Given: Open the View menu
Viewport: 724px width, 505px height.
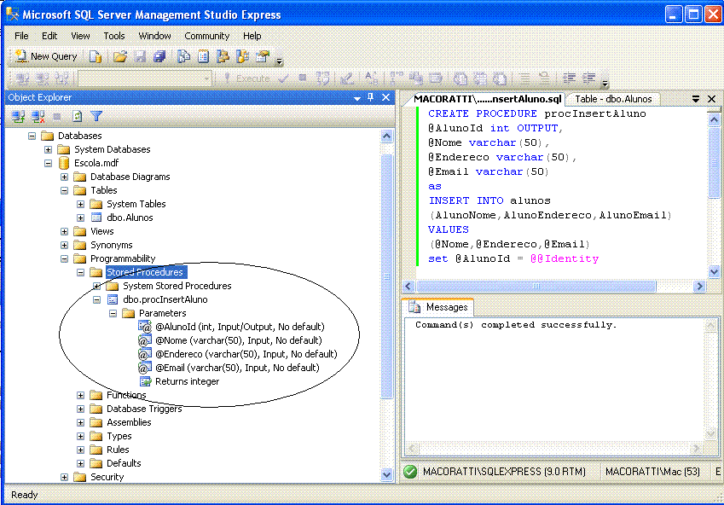Looking at the screenshot, I should click(80, 36).
